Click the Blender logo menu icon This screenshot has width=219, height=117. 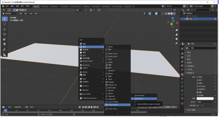(3, 6)
